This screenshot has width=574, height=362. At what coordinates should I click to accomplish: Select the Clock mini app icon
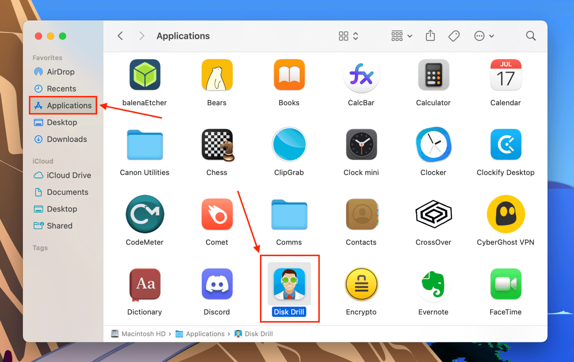(361, 145)
